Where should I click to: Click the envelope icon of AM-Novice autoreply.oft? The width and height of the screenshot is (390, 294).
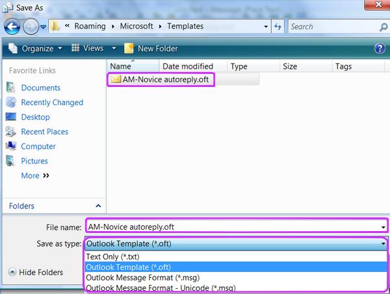[116, 79]
